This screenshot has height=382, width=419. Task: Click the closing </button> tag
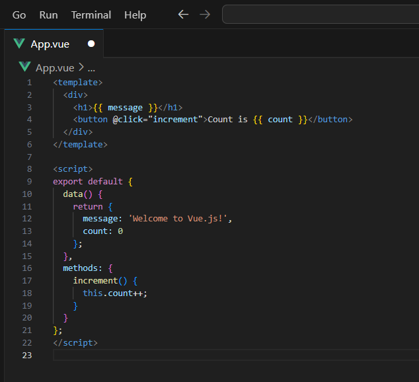[330, 120]
